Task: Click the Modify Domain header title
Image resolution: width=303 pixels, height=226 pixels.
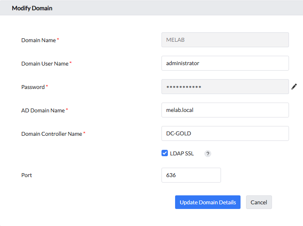Action: pos(32,8)
